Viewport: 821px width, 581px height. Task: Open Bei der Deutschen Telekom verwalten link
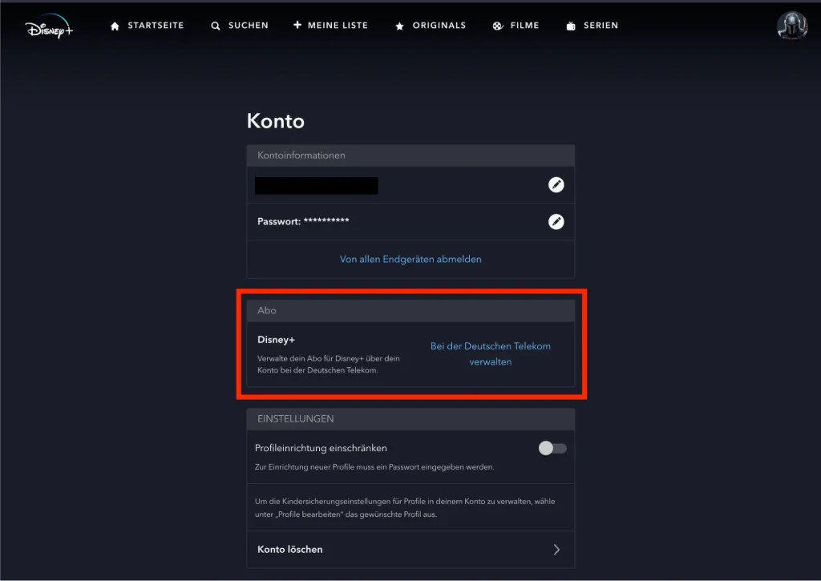tap(491, 353)
